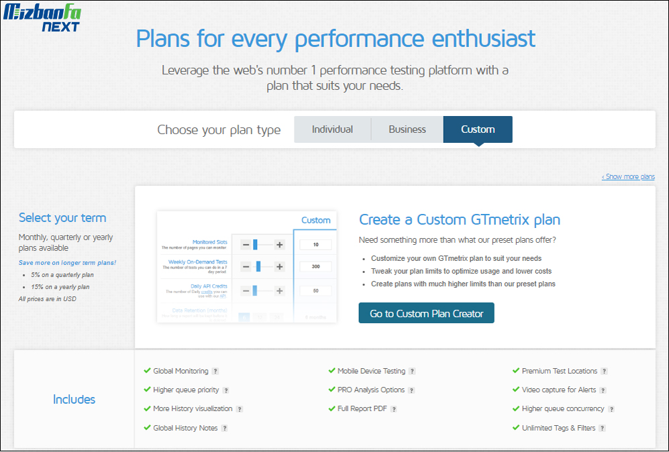
Task: Click the question mark beside Full Report PDF
Action: coord(393,409)
